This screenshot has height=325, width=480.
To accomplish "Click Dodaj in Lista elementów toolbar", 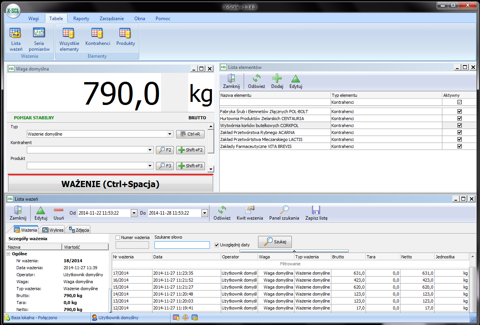I will click(277, 81).
